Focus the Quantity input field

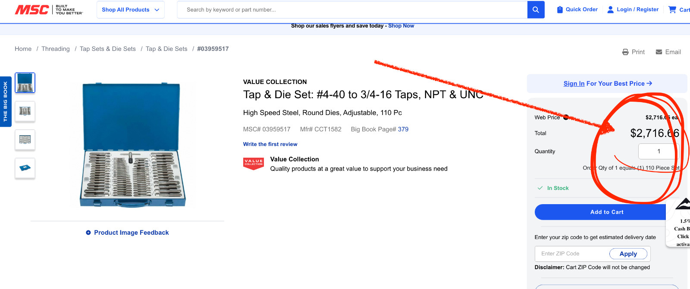point(659,151)
